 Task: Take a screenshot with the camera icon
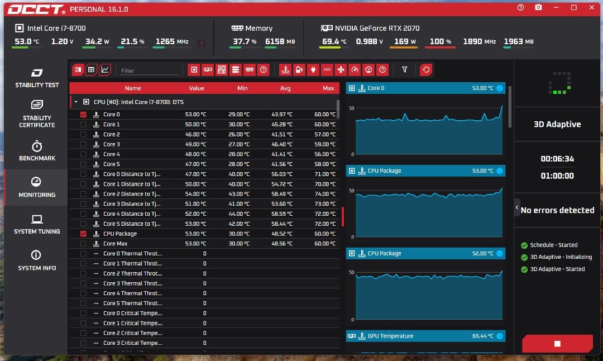[x=538, y=8]
